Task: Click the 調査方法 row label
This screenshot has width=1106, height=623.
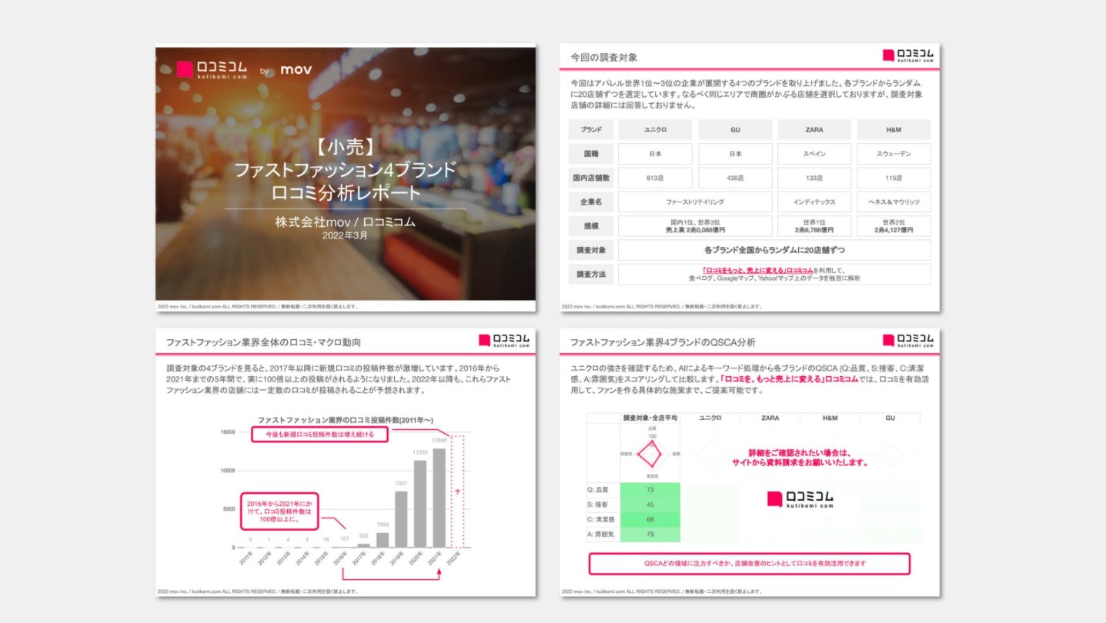Action: (x=591, y=275)
